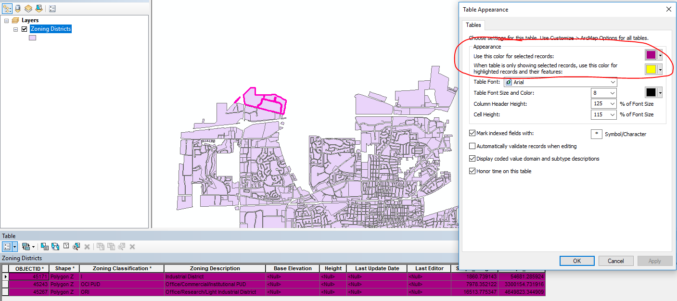Image resolution: width=677 pixels, height=301 pixels.
Task: Open table of contents Options icon
Action: tap(52, 8)
